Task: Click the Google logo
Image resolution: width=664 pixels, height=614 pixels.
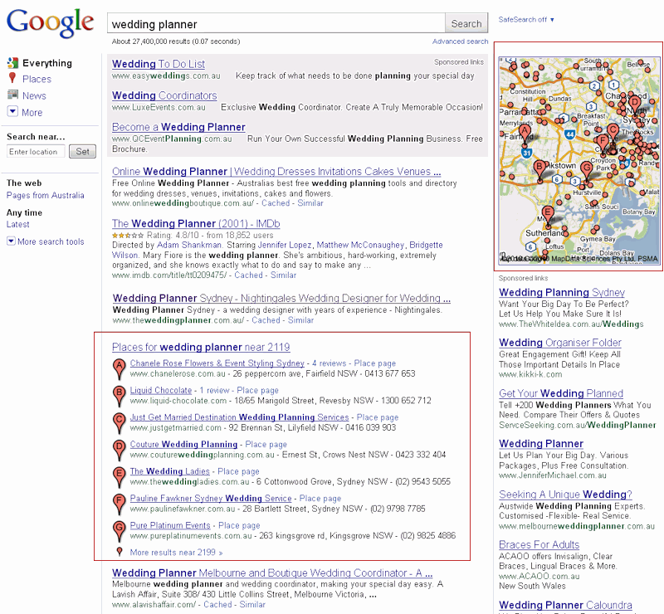Action: pyautogui.click(x=50, y=24)
